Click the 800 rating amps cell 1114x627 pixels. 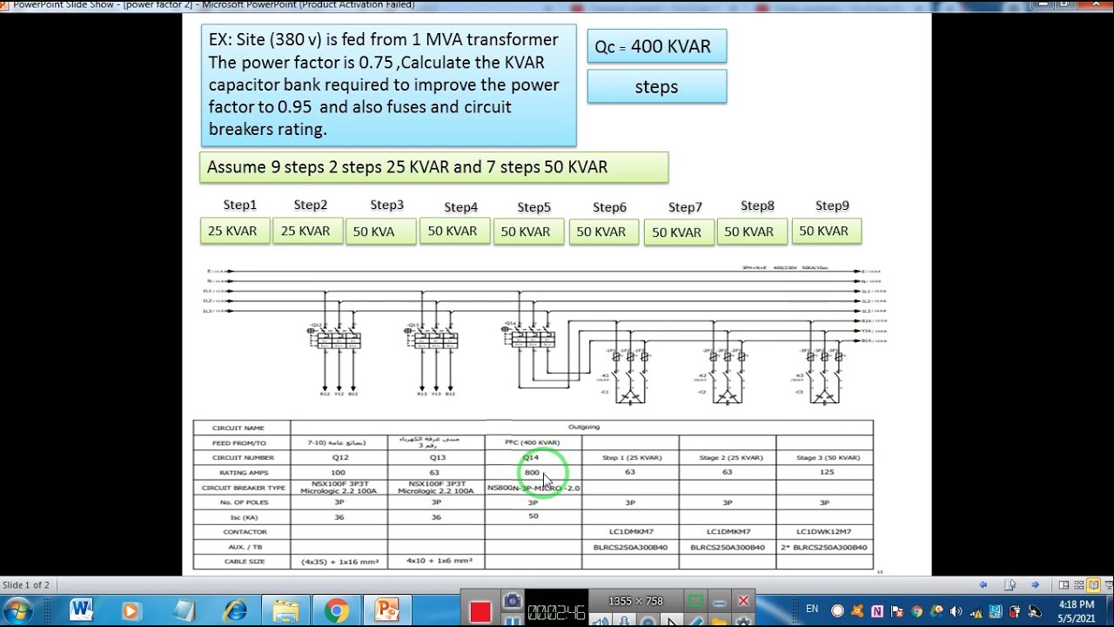click(533, 472)
